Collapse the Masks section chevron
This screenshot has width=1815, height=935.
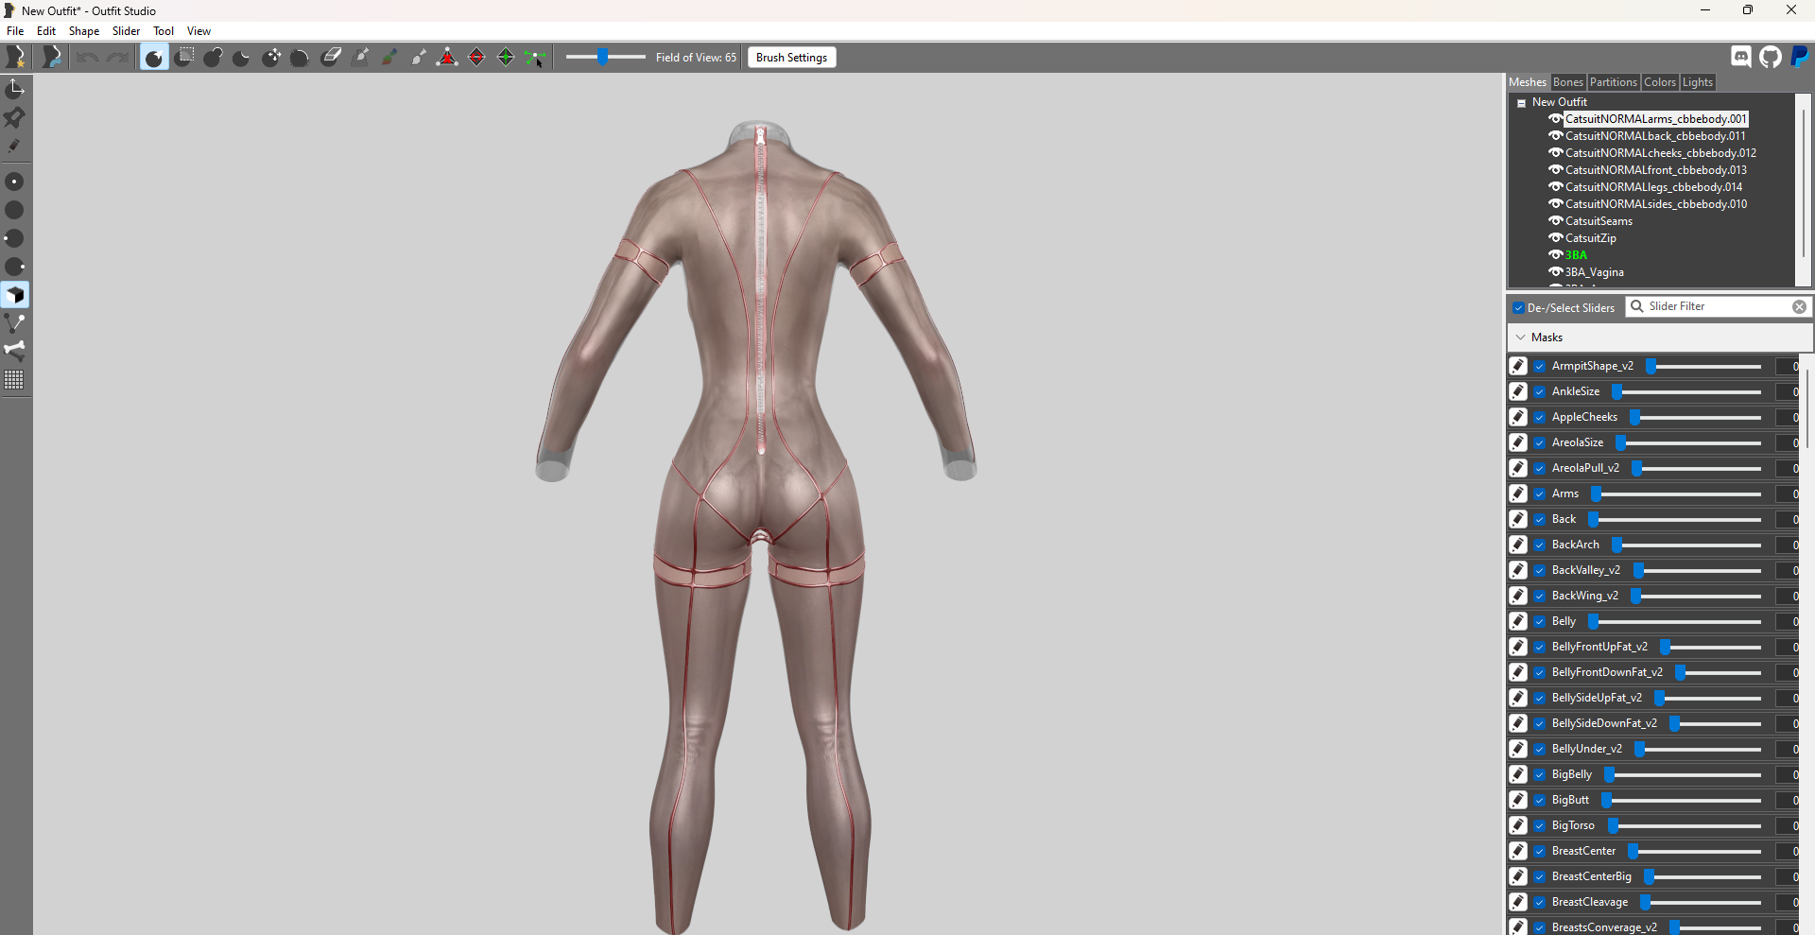[1520, 338]
